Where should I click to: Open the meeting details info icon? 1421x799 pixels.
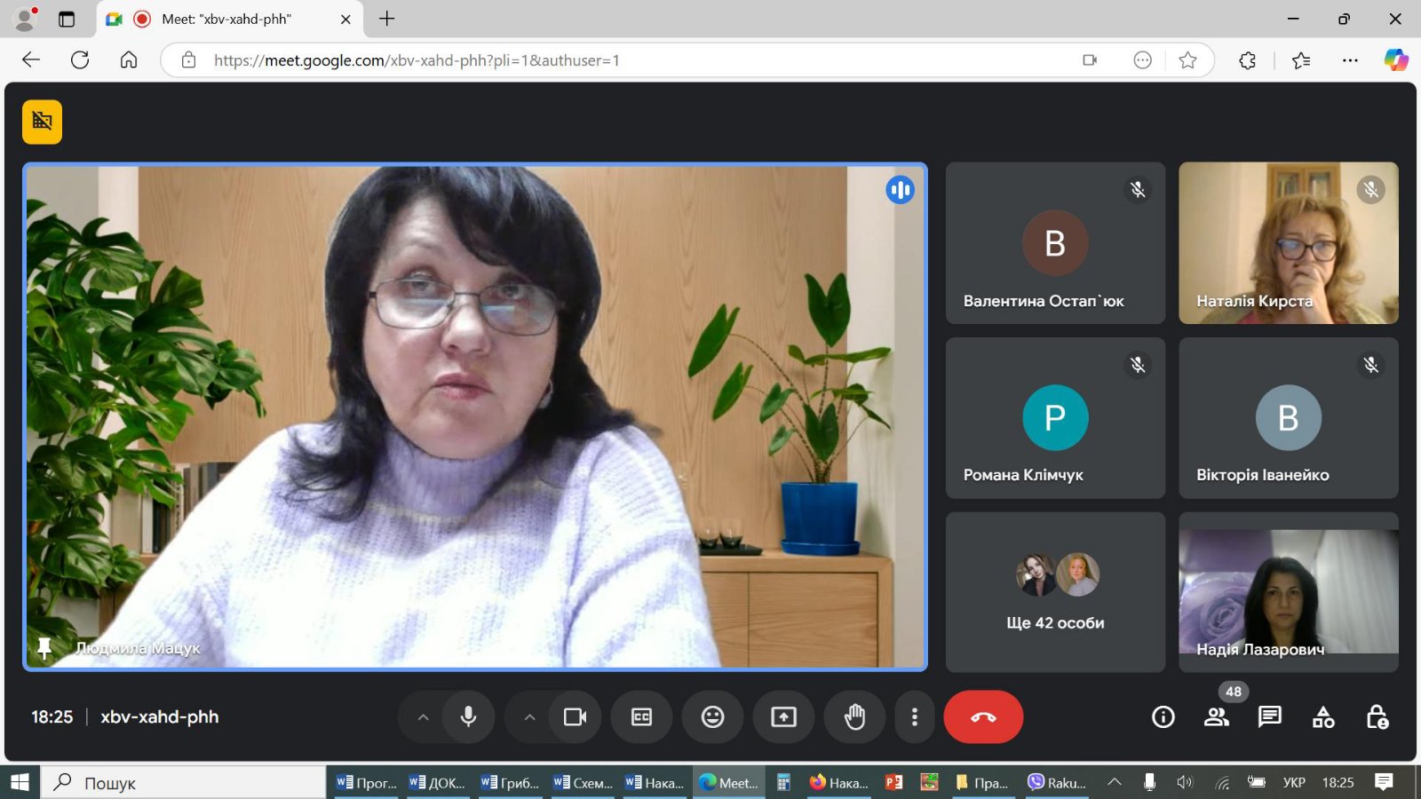click(x=1163, y=716)
